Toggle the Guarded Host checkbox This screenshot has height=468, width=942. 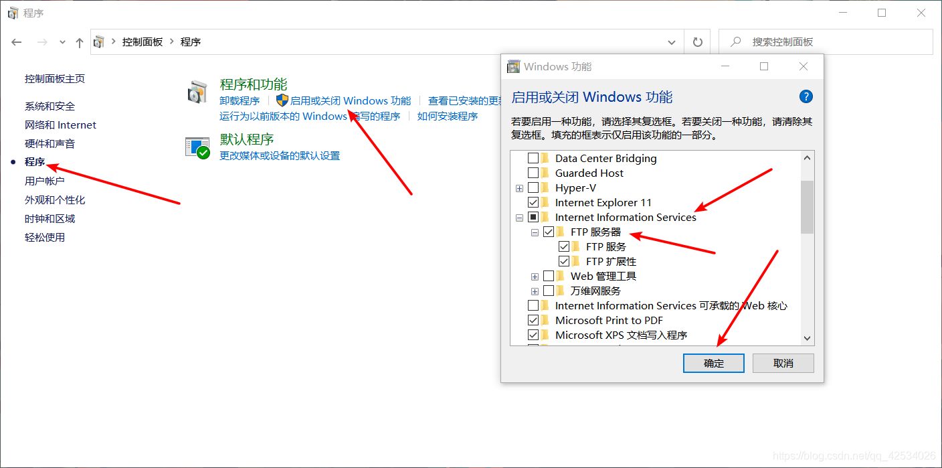[x=533, y=173]
